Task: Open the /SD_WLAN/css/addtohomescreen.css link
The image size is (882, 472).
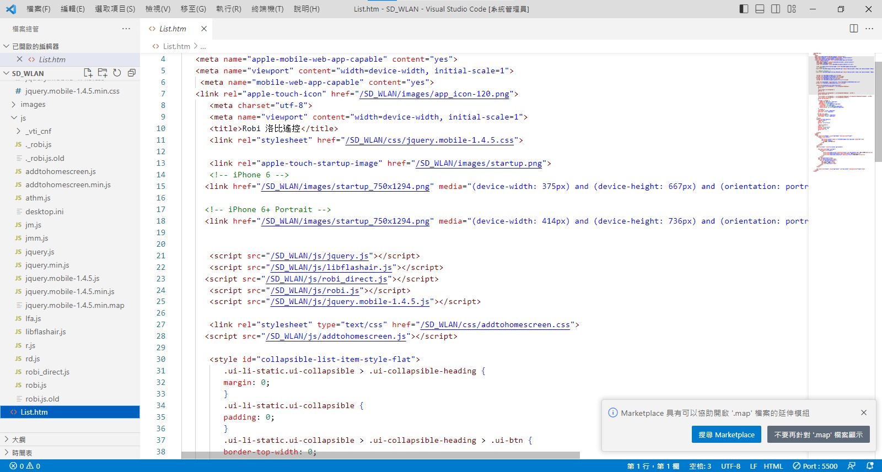Action: [x=495, y=325]
